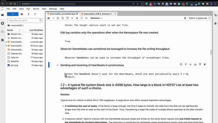218x123 pixels.
Task: Create new folder icon in file browser
Action: pos(22,14)
